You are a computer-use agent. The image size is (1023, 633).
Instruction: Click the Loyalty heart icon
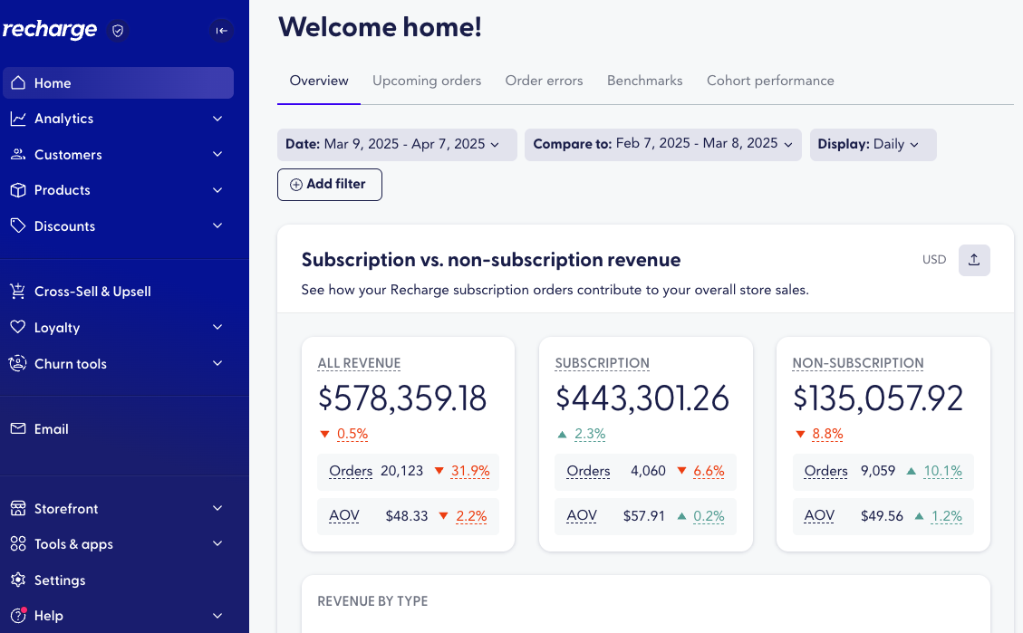coord(18,327)
